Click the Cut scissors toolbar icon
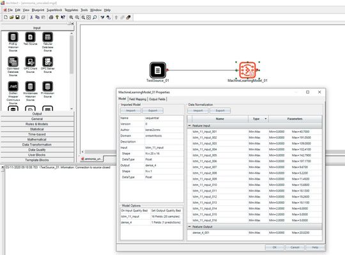The width and height of the screenshot is (345, 255). tap(31, 17)
